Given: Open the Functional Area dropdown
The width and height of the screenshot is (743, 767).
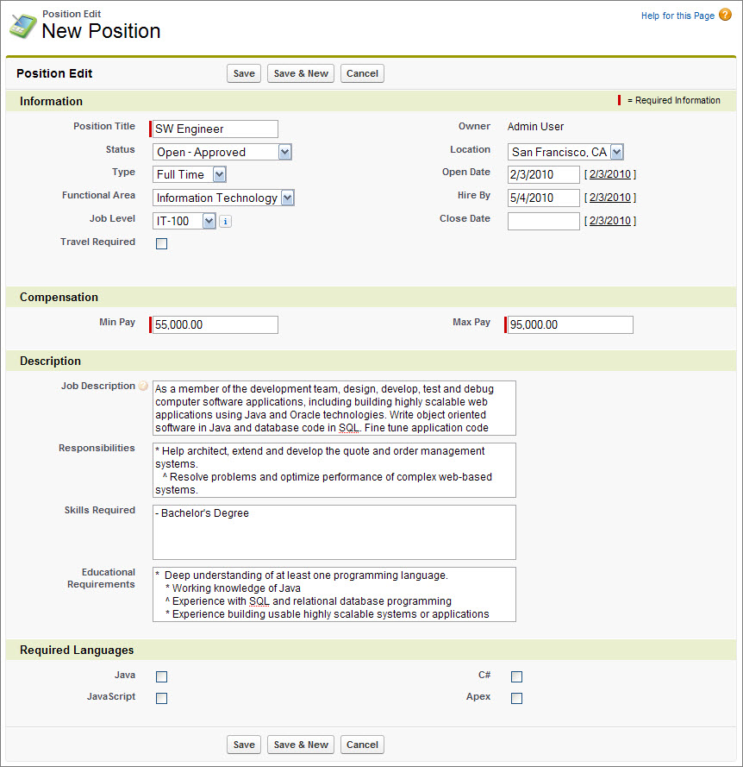Looking at the screenshot, I should (x=224, y=198).
